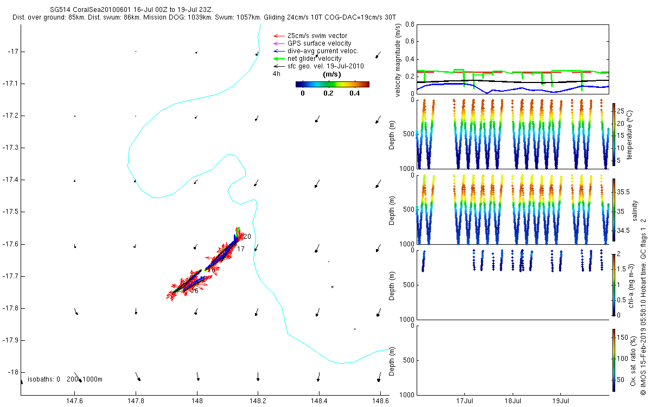651x407 pixels.
Task: Click the black sfc geo. vel. legend arrow
Action: 279,66
